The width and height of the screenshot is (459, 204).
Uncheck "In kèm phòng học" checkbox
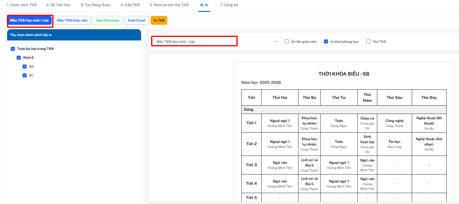click(326, 42)
